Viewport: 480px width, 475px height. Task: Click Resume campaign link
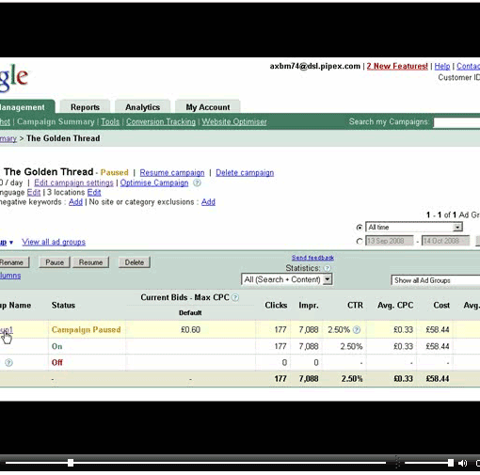click(172, 172)
